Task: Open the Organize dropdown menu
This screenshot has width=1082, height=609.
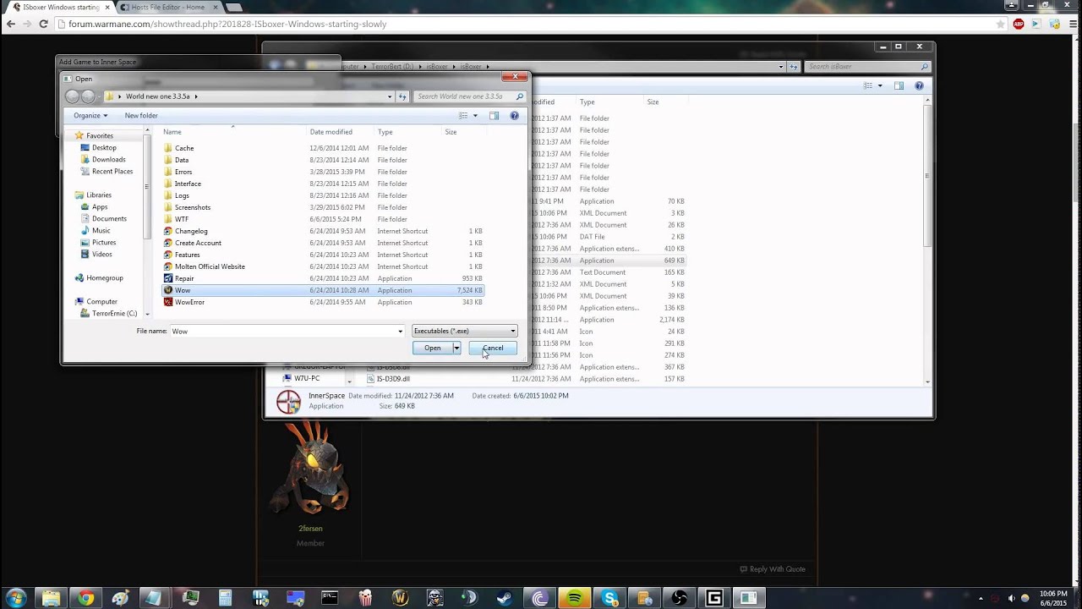Action: point(90,116)
